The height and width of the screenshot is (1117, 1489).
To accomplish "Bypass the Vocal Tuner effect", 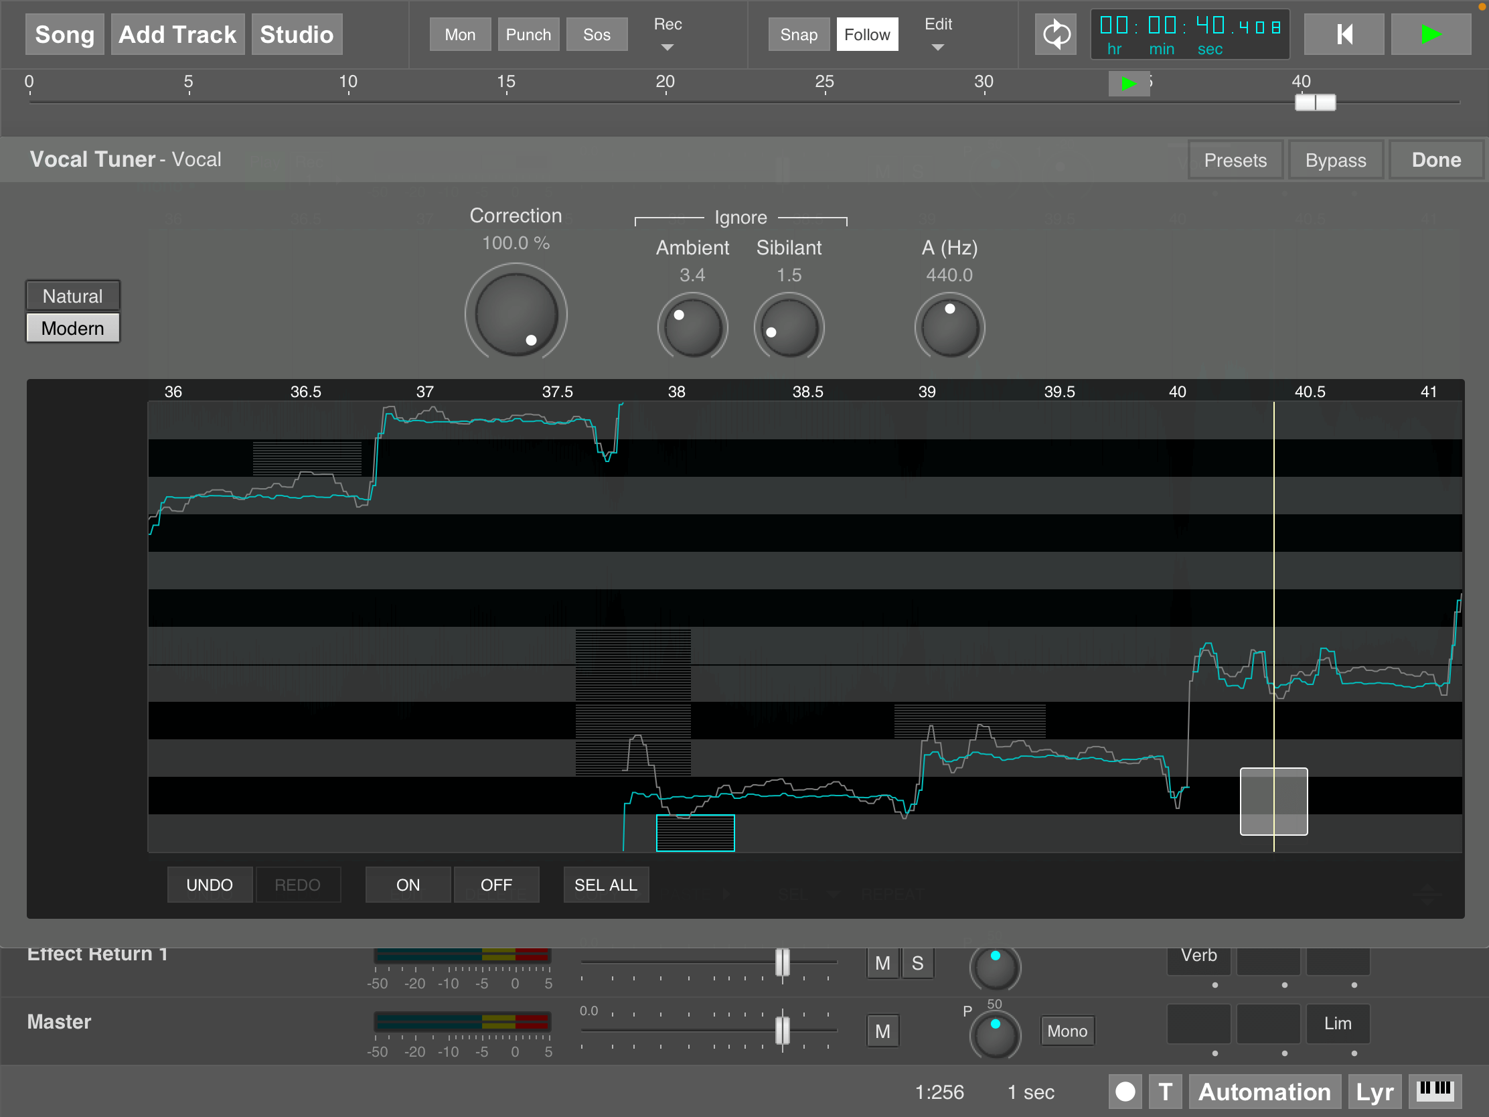I will click(x=1336, y=160).
